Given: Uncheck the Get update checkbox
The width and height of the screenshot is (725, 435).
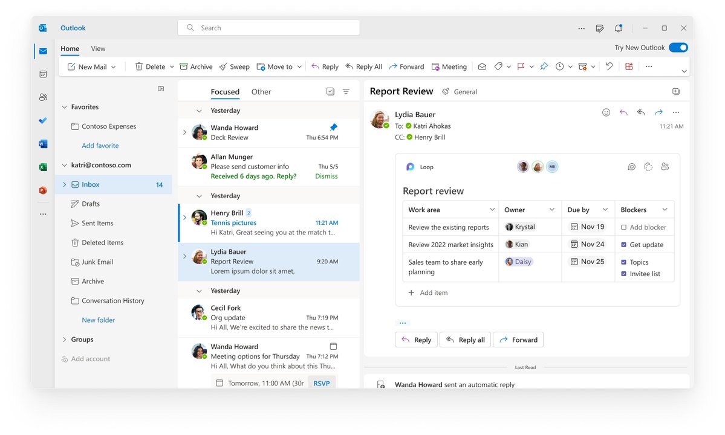Looking at the screenshot, I should pyautogui.click(x=624, y=245).
